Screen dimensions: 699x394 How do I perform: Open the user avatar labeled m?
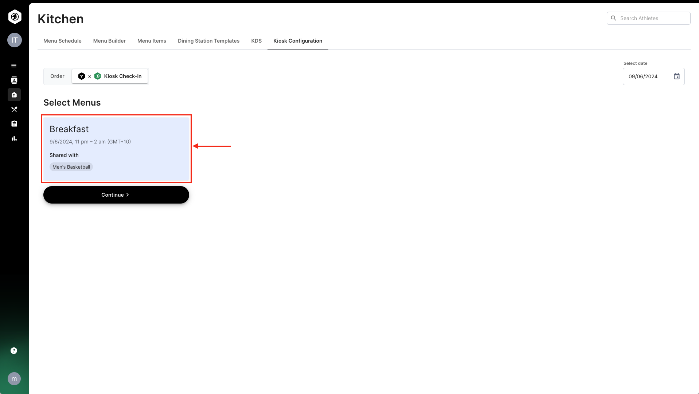click(14, 379)
